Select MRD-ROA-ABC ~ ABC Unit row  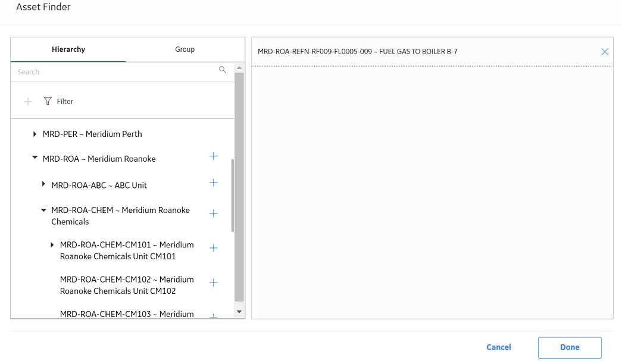pos(99,185)
